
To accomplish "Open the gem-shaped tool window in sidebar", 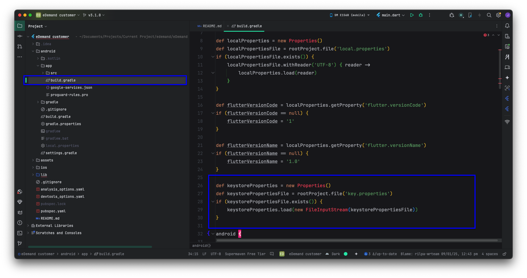I will pos(20,202).
